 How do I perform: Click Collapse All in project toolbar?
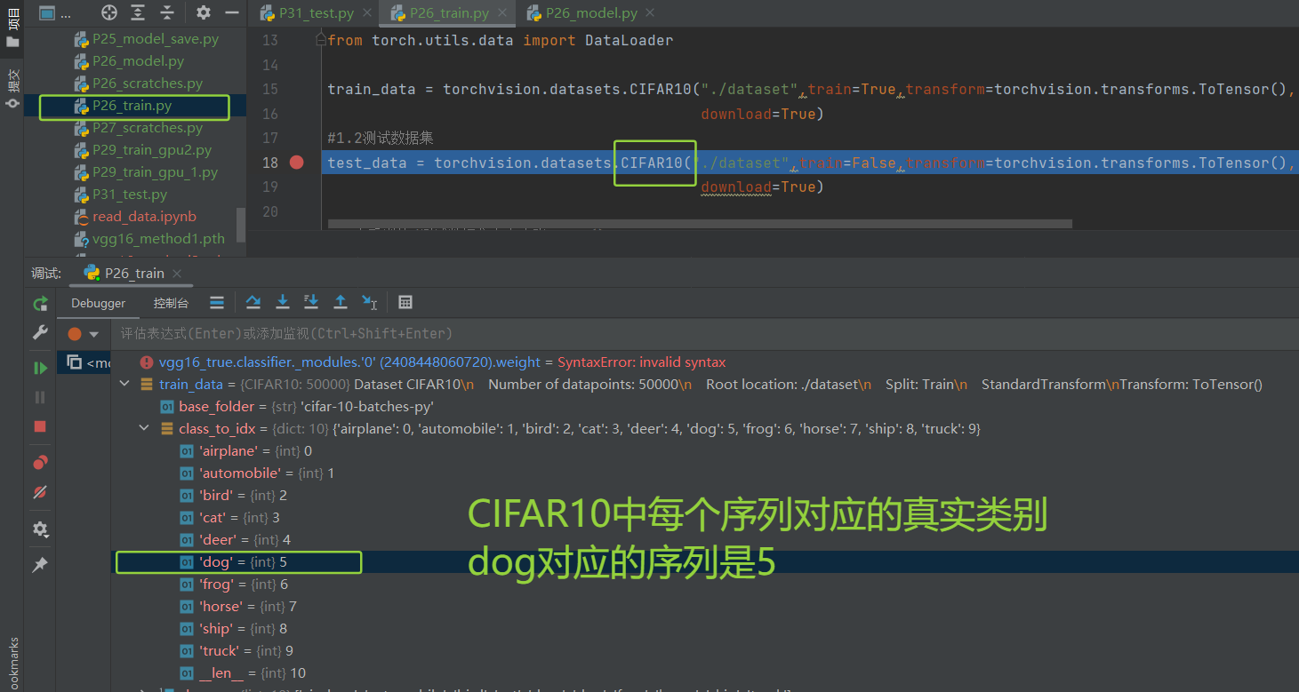pyautogui.click(x=166, y=12)
